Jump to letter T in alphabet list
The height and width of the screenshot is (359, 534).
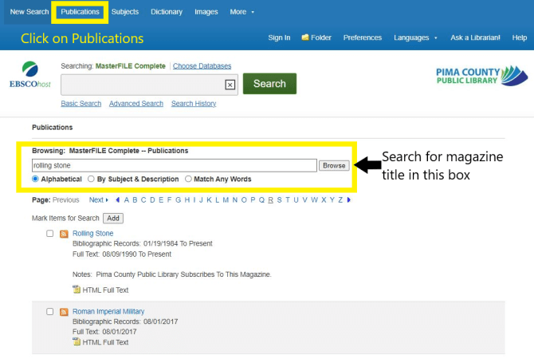pyautogui.click(x=288, y=199)
